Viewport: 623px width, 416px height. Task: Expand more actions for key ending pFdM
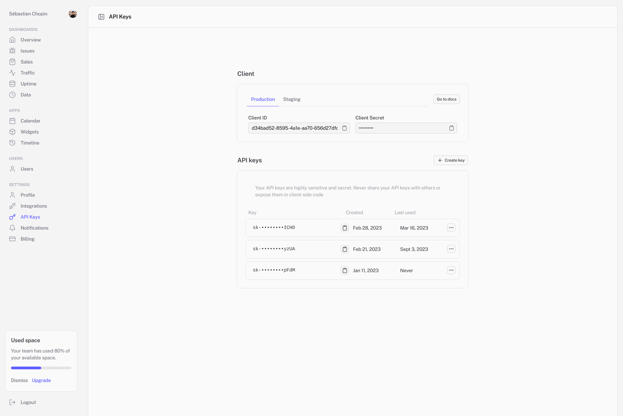[451, 270]
